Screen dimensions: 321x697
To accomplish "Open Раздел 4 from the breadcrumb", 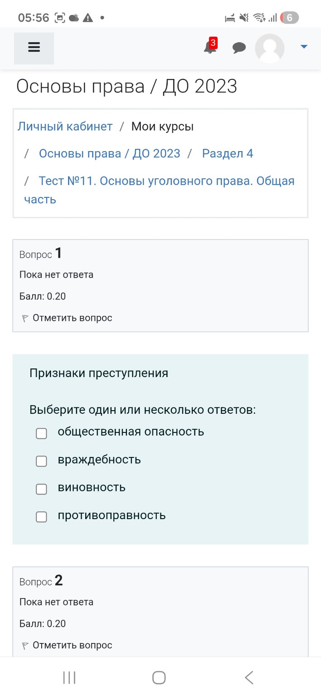I will pos(228,153).
